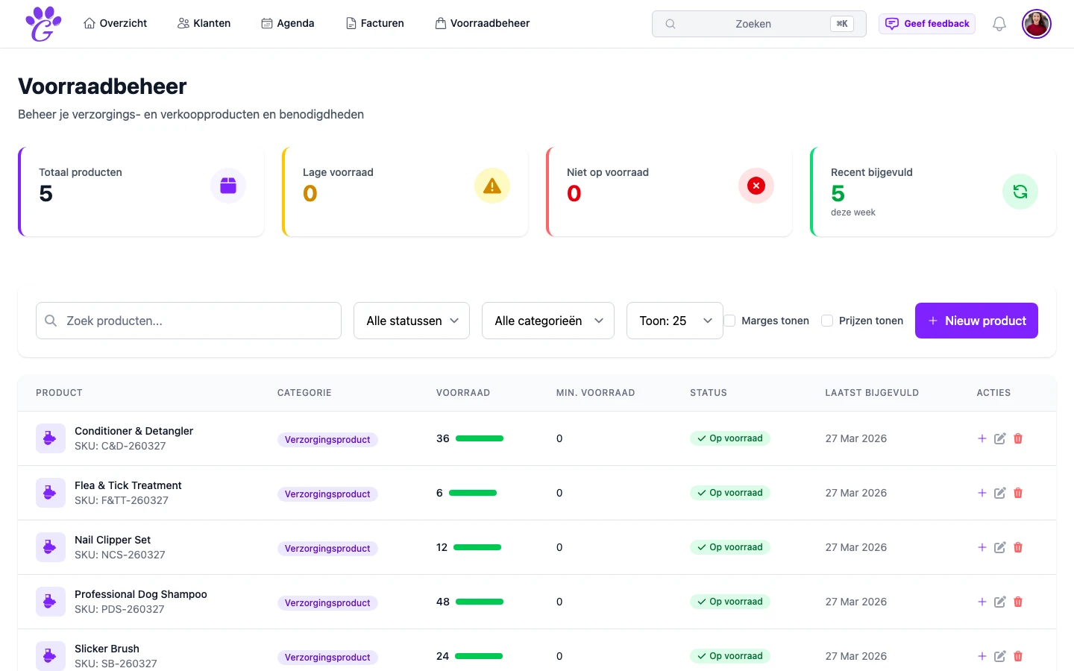Delete the Conditioner & Detangler product
1074x671 pixels.
point(1018,438)
